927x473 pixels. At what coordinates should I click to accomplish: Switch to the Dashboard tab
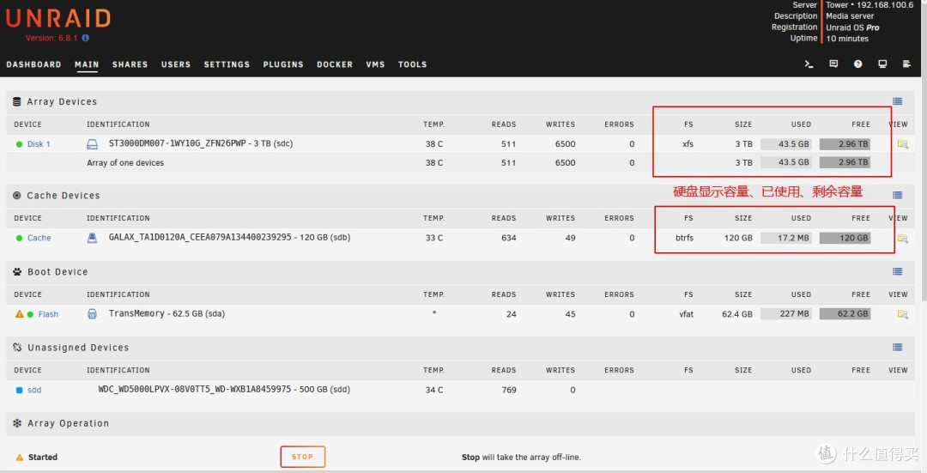(x=33, y=64)
